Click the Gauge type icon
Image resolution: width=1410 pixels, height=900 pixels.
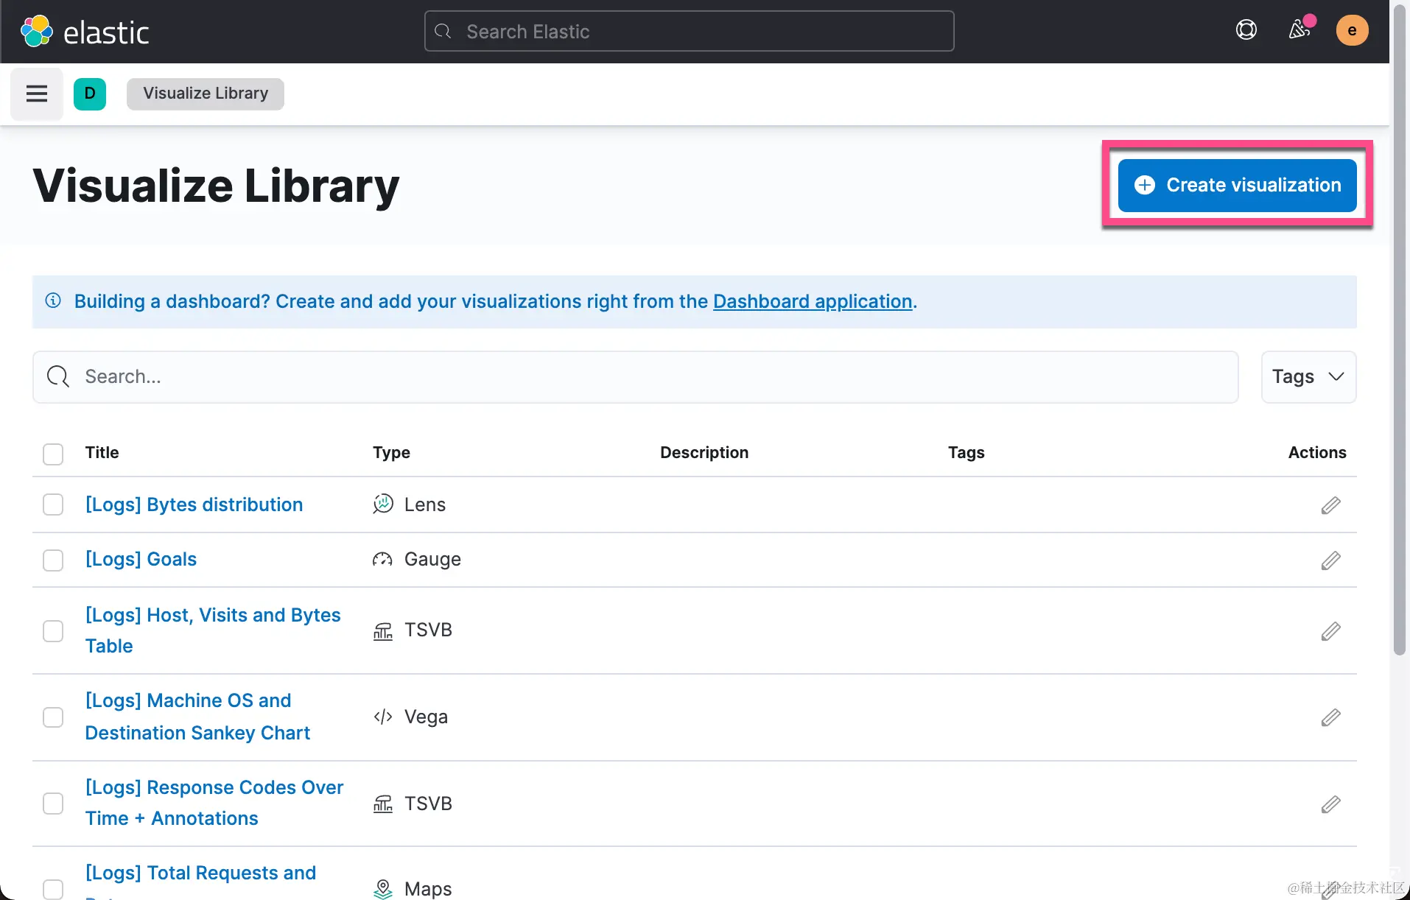382,559
